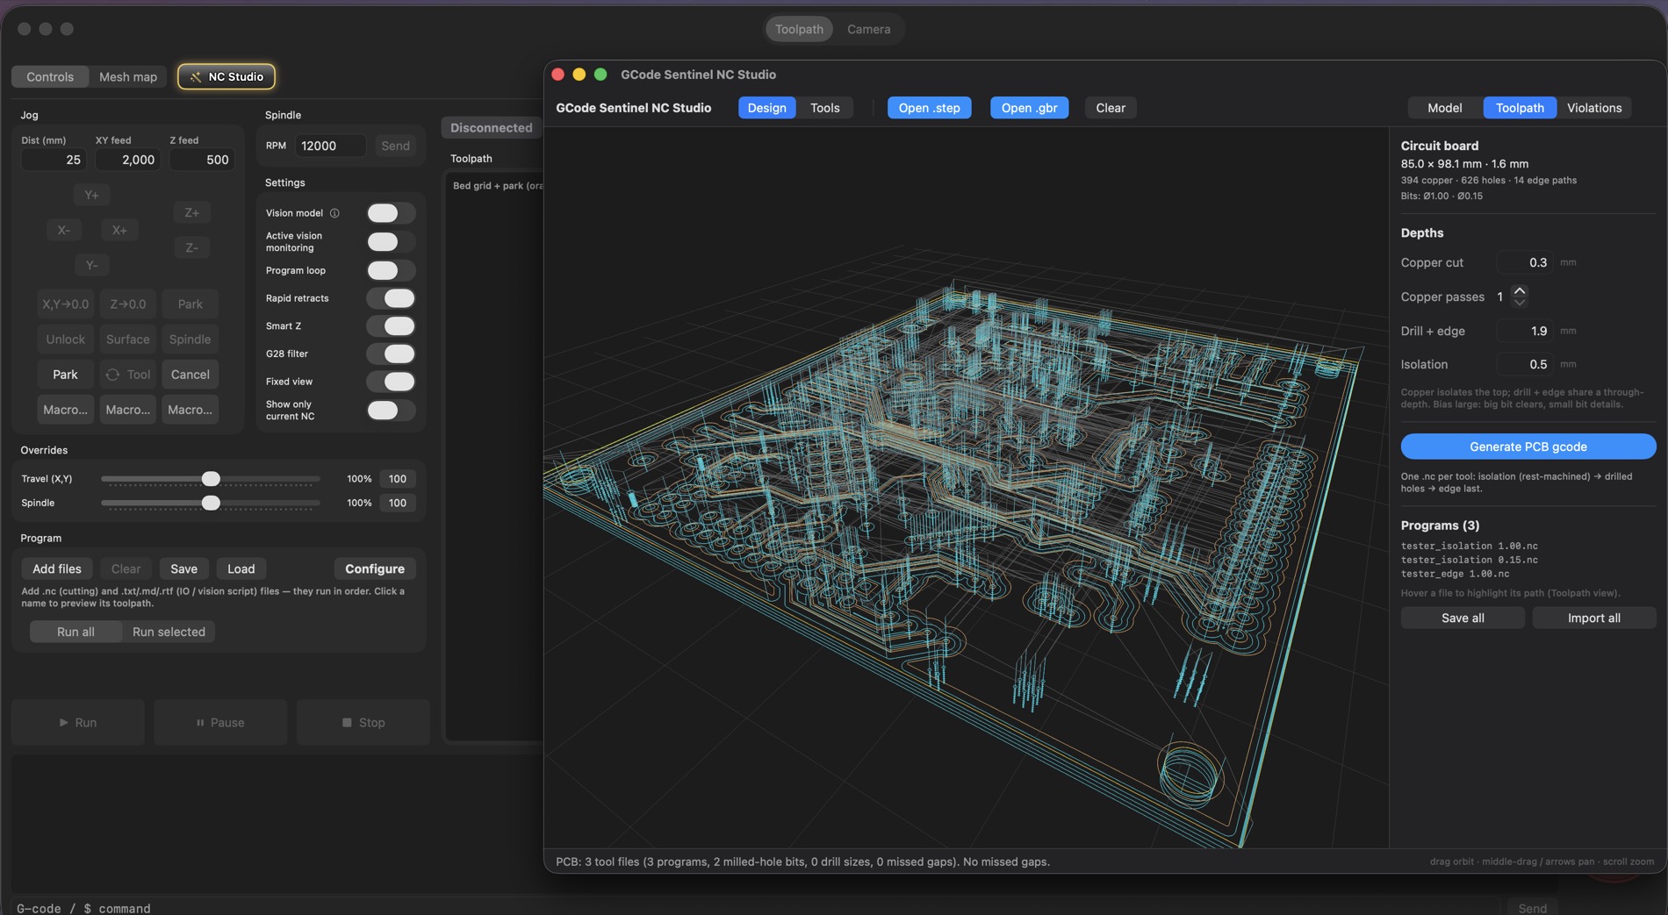
Task: Click the Isolation value field
Action: pos(1525,364)
